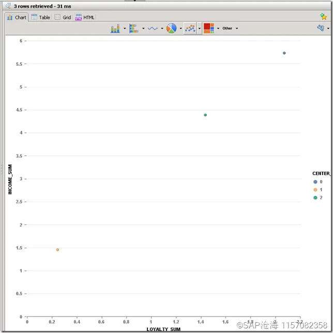Open the pie chart dropdown arrow
Screen dimensions: 333x333
click(181, 28)
